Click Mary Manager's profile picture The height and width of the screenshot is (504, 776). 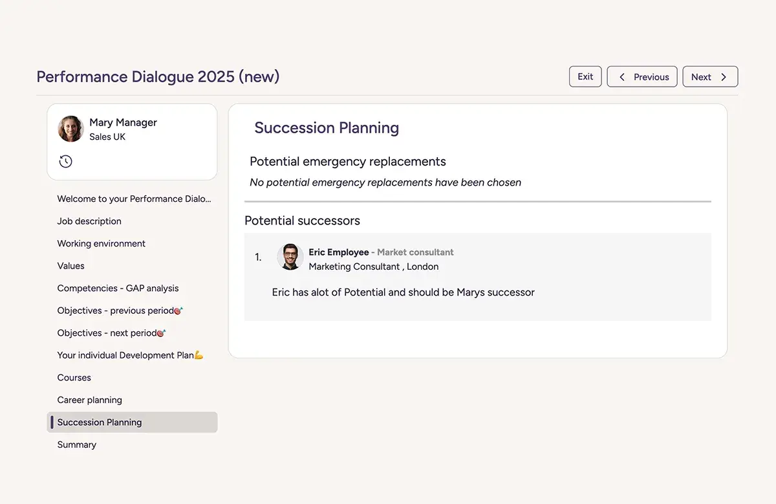point(70,129)
